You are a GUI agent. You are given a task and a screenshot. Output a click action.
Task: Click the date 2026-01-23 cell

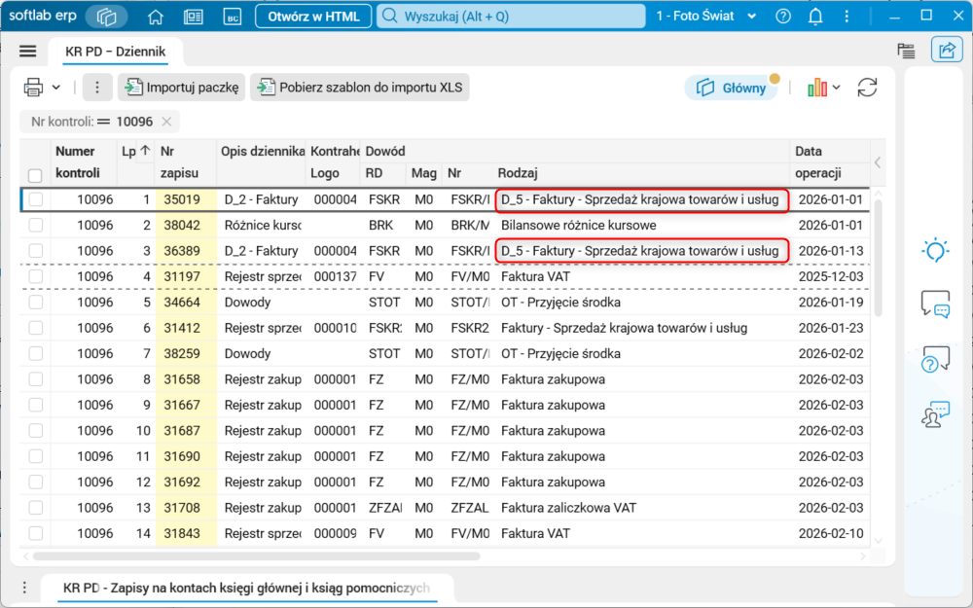coord(830,328)
